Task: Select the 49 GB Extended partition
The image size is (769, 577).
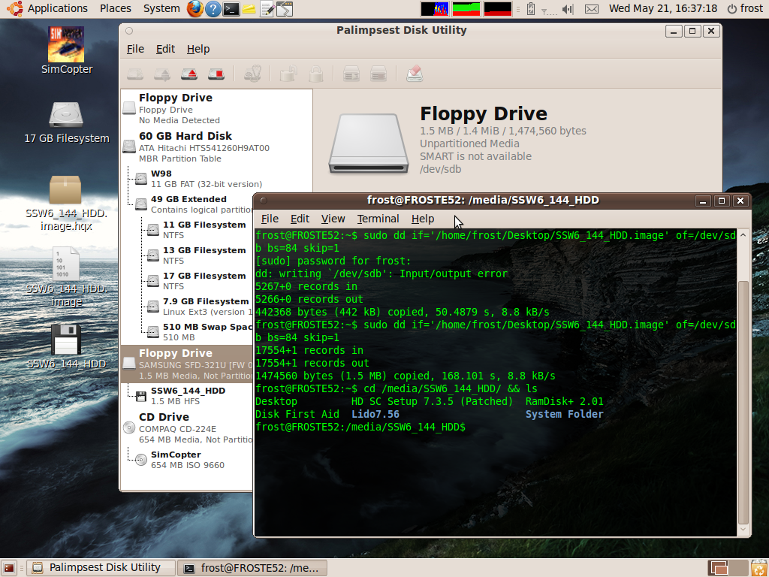Action: 187,204
